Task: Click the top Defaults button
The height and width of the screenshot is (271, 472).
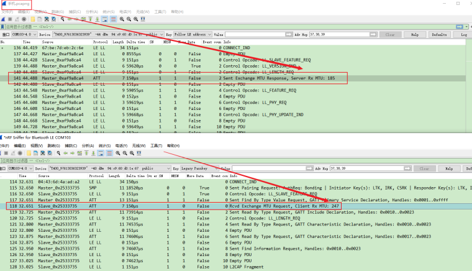Action: click(440, 35)
